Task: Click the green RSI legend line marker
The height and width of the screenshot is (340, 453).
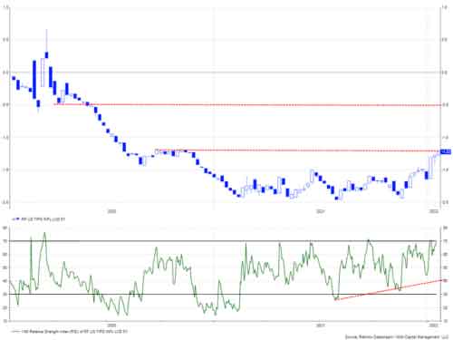Action: click(x=15, y=332)
